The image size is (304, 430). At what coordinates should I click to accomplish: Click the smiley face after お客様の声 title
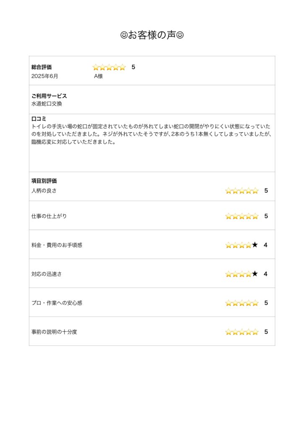(180, 36)
